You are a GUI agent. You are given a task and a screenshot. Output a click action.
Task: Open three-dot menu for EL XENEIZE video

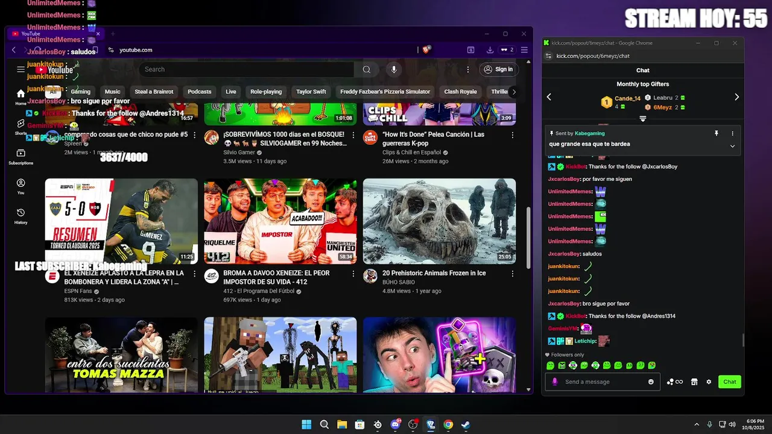tap(194, 274)
